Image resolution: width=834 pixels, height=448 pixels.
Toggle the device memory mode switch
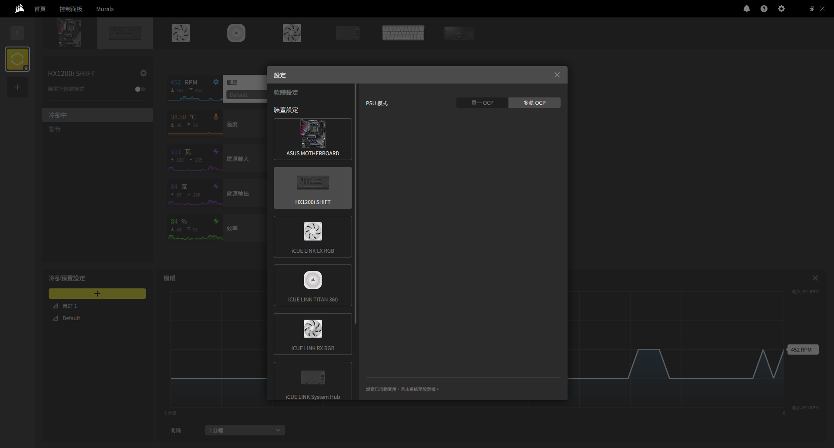(140, 89)
